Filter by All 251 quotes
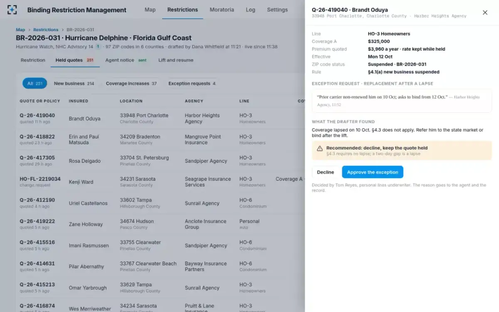This screenshot has width=499, height=312. (35, 83)
